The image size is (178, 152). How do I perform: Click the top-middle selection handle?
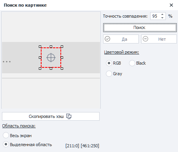coord(51,47)
